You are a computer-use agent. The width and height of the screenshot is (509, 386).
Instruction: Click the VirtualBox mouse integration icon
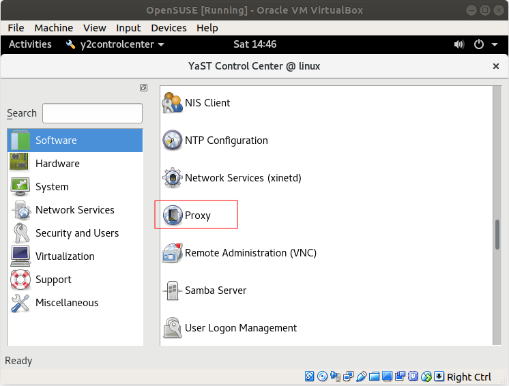[426, 376]
